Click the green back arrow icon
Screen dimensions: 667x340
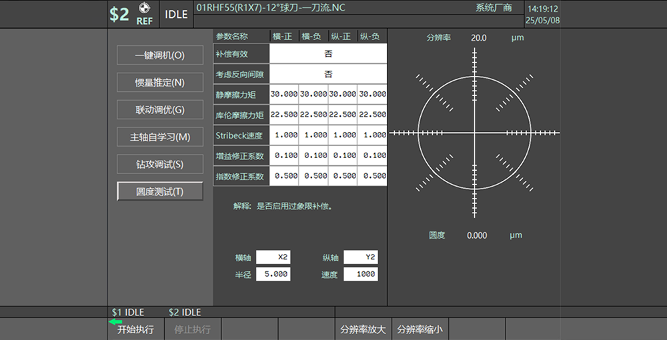coord(115,321)
